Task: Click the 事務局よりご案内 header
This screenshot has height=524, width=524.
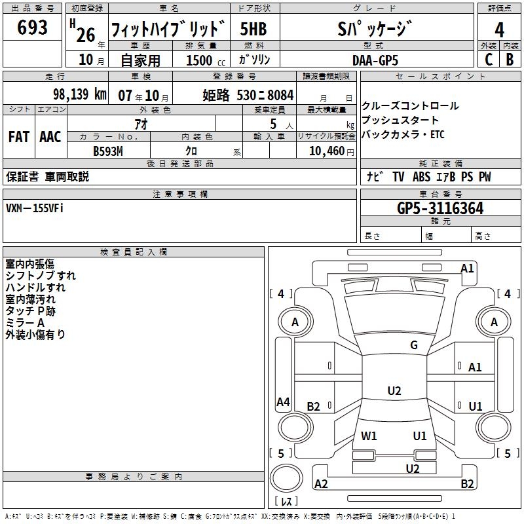Action: click(134, 477)
